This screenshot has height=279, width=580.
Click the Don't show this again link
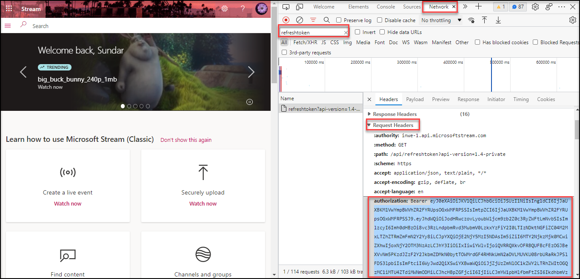[186, 140]
